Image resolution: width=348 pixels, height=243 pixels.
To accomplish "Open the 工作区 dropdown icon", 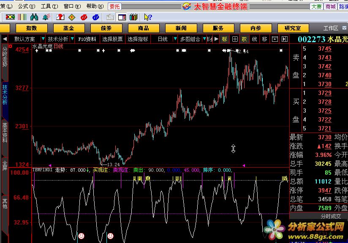I will tap(344, 28).
